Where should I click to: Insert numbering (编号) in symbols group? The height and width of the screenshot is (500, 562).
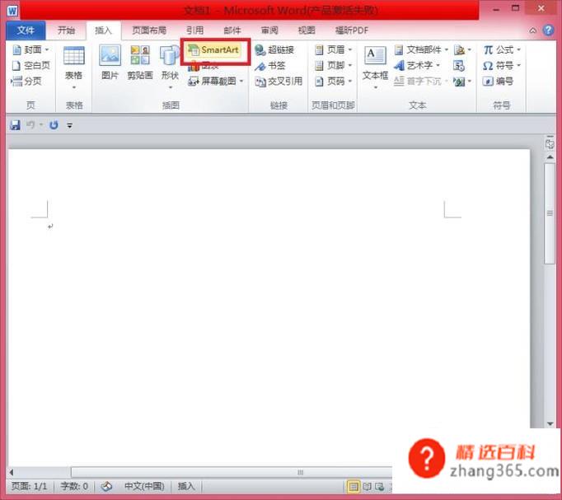(498, 82)
